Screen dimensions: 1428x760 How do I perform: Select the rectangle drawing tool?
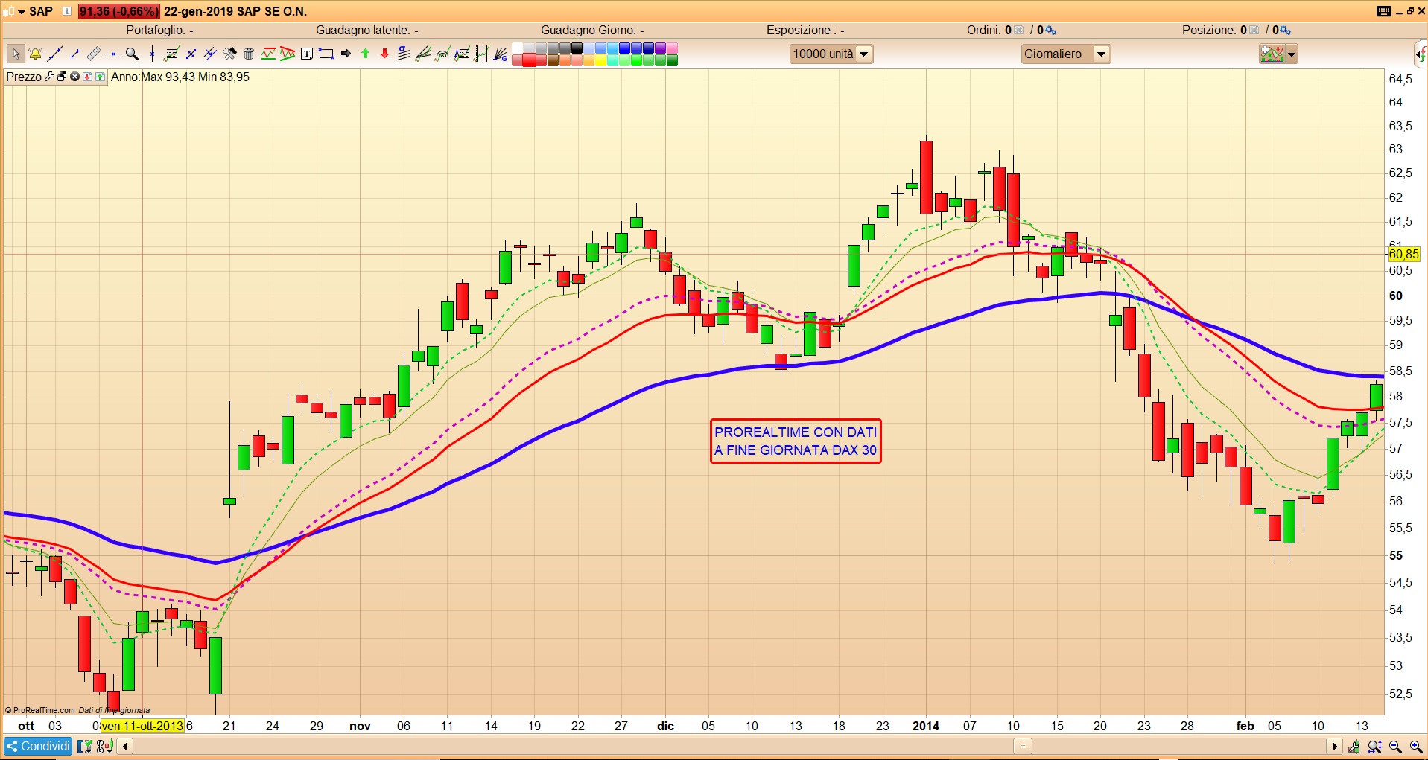pyautogui.click(x=326, y=54)
